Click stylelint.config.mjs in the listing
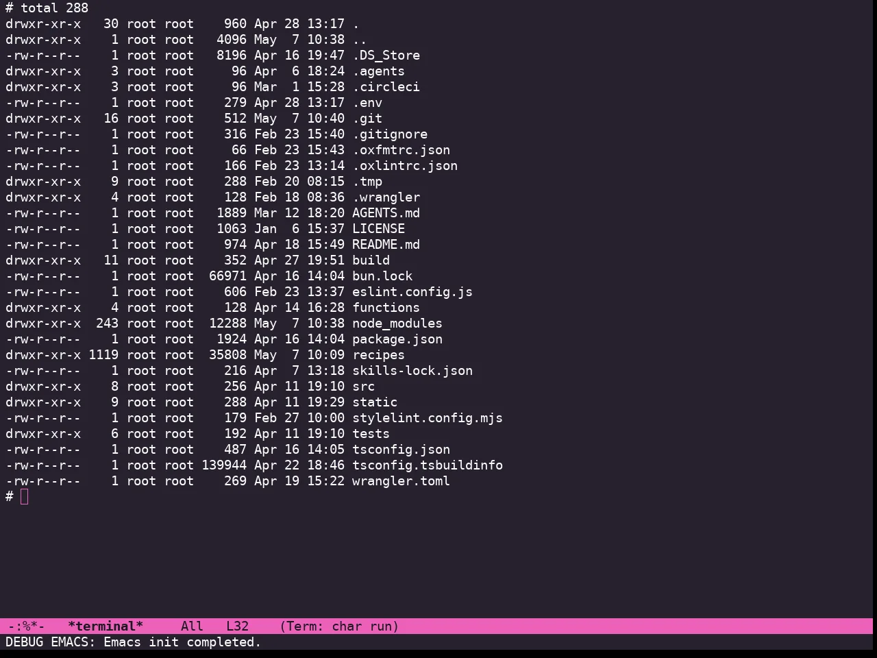877x658 pixels. [428, 418]
